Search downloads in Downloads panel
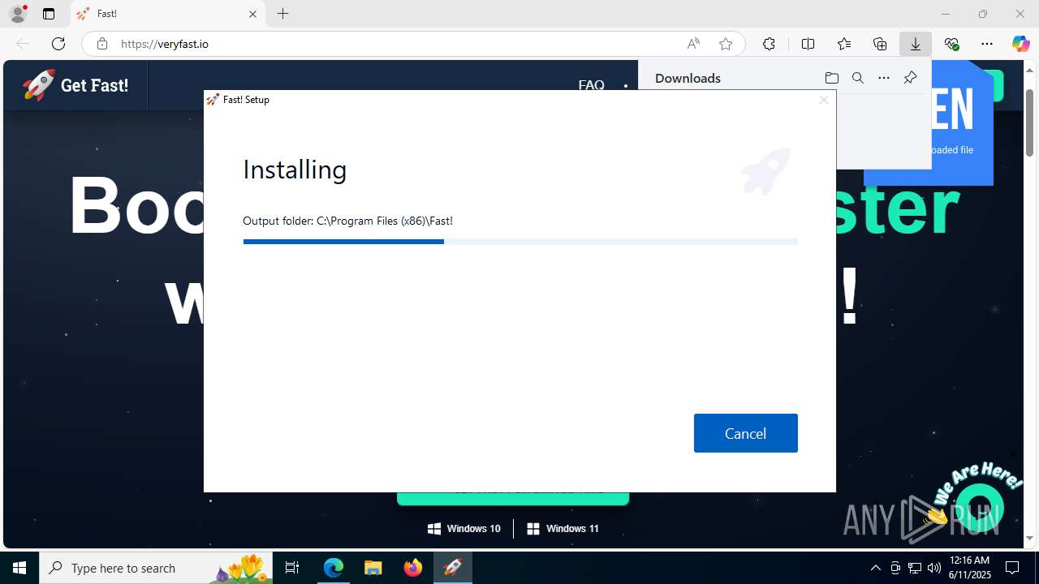Image resolution: width=1039 pixels, height=584 pixels. coord(857,78)
